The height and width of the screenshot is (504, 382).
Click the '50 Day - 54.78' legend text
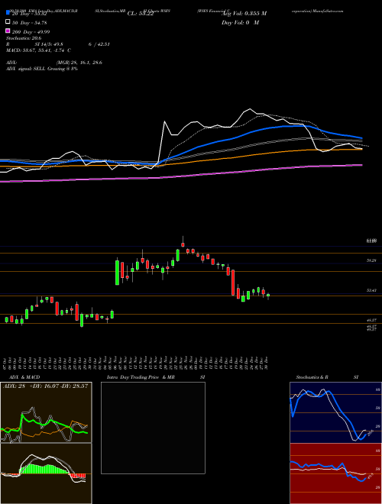[x=30, y=23]
